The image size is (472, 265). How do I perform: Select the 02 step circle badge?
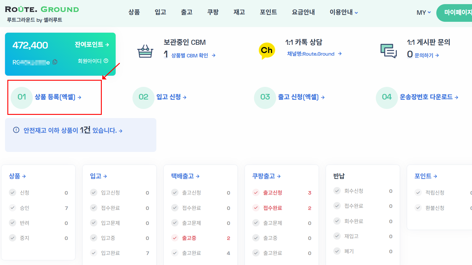coord(143,97)
